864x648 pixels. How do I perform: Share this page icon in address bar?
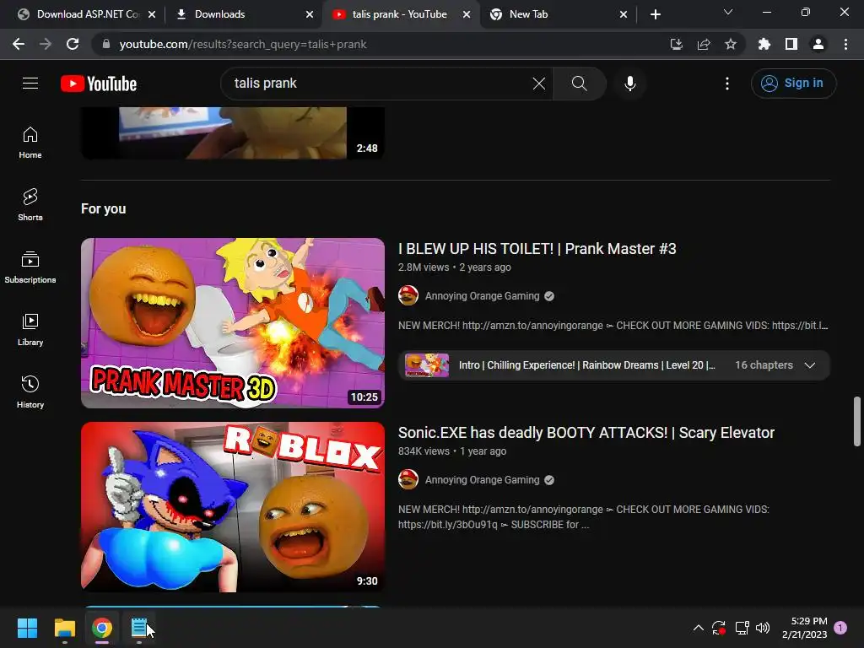coord(704,44)
